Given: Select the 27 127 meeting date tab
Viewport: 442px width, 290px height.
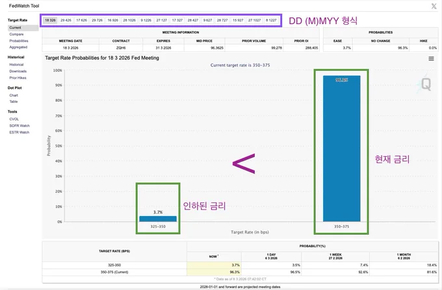Looking at the screenshot, I should [x=162, y=20].
